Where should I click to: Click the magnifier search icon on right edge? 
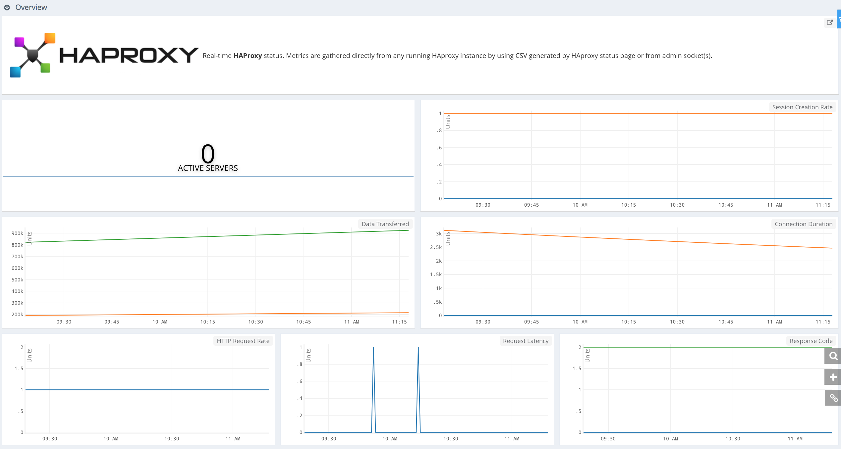[x=833, y=356]
